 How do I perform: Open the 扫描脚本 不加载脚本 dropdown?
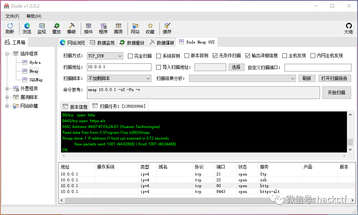click(x=119, y=78)
